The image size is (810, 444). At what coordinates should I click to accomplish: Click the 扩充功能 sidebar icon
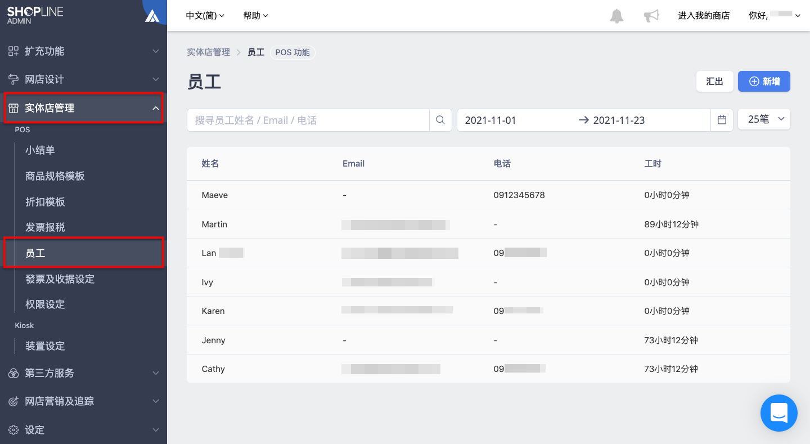13,51
